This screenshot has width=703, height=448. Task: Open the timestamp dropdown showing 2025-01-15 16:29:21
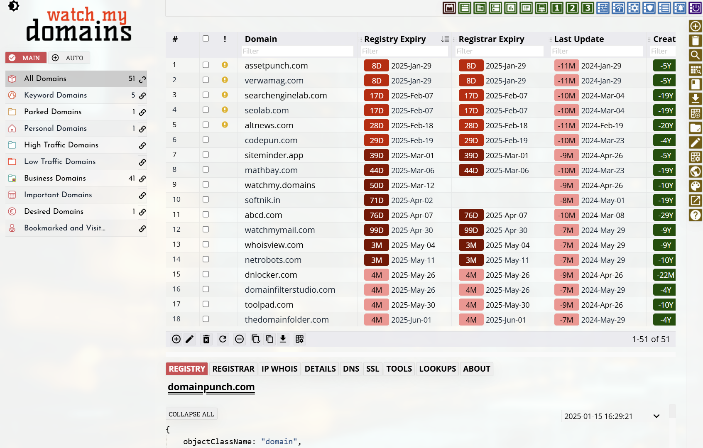coord(612,416)
